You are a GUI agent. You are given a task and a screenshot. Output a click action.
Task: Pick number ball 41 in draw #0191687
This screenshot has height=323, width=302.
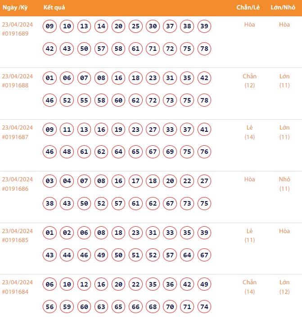pyautogui.click(x=204, y=130)
